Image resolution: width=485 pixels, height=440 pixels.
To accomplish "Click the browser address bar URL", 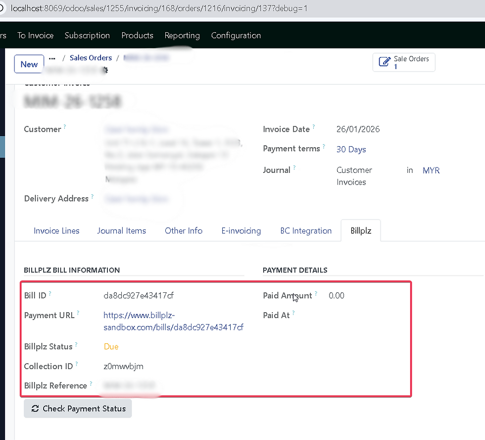I will click(x=159, y=8).
